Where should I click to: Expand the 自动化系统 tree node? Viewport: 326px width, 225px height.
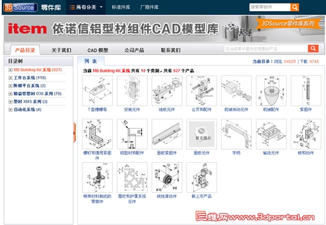pyautogui.click(x=10, y=110)
